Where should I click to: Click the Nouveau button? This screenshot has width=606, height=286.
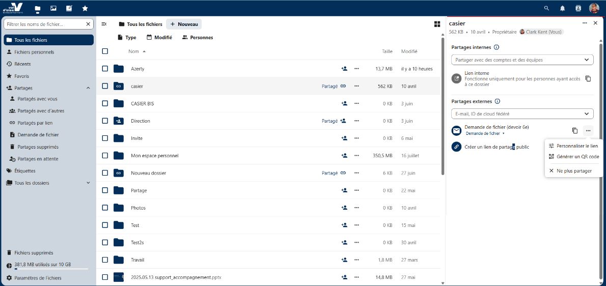point(184,24)
